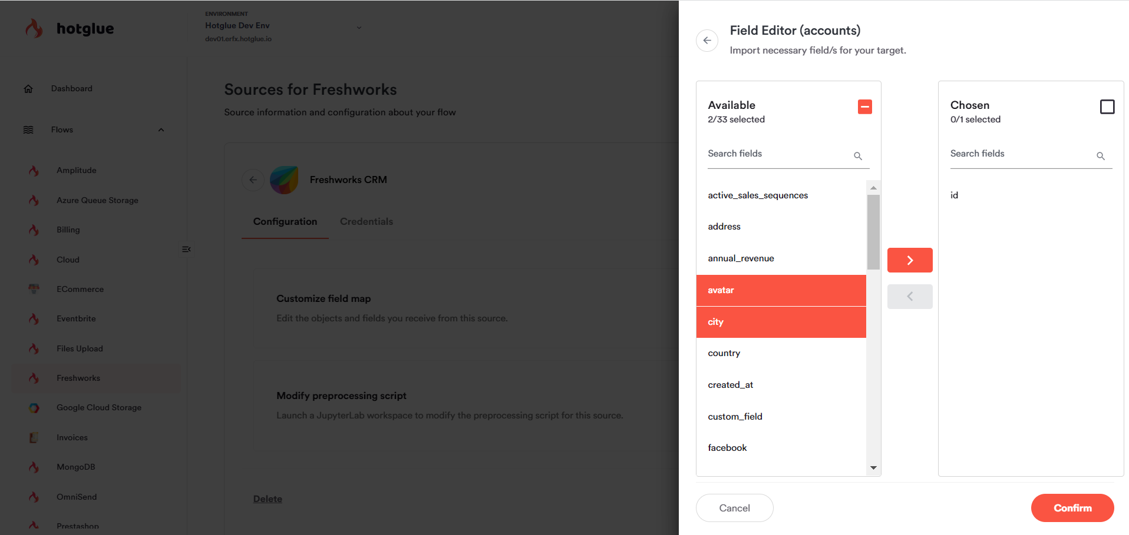Open the environment dropdown arrow
This screenshot has width=1129, height=535.
click(x=359, y=27)
